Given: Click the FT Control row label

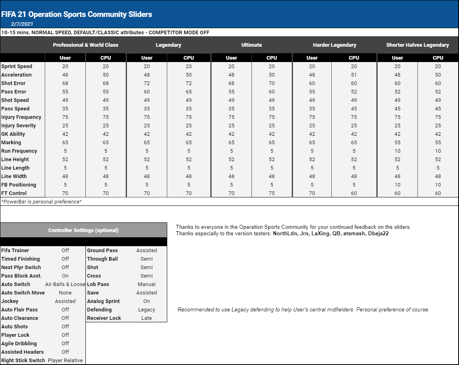Looking at the screenshot, I should pos(14,193).
